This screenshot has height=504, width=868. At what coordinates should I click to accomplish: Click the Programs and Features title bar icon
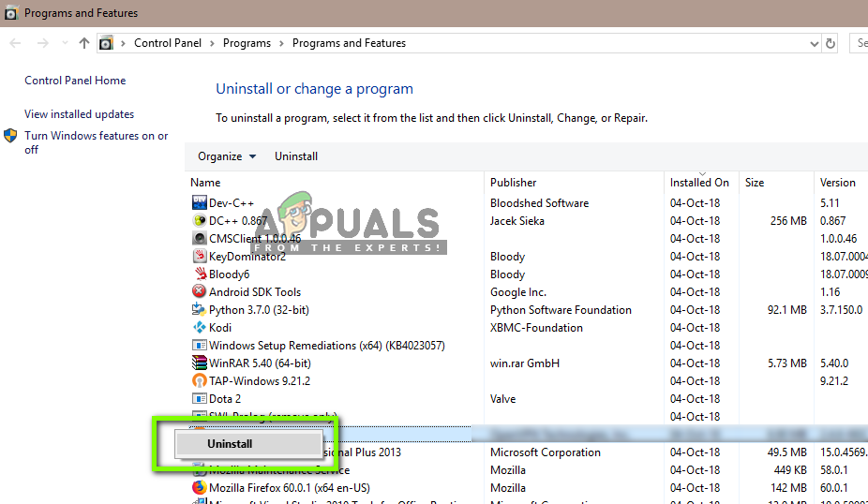(10, 13)
